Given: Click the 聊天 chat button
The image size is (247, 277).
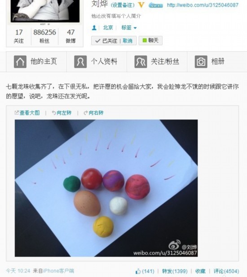Looking at the screenshot, I should pyautogui.click(x=150, y=40).
